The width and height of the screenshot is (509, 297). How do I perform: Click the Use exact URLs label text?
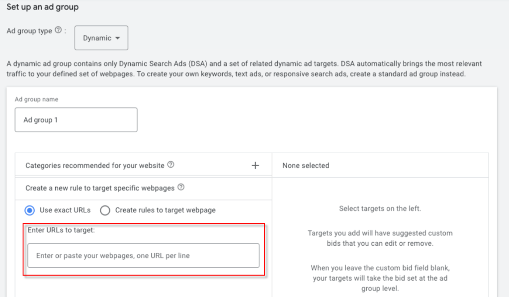(65, 210)
